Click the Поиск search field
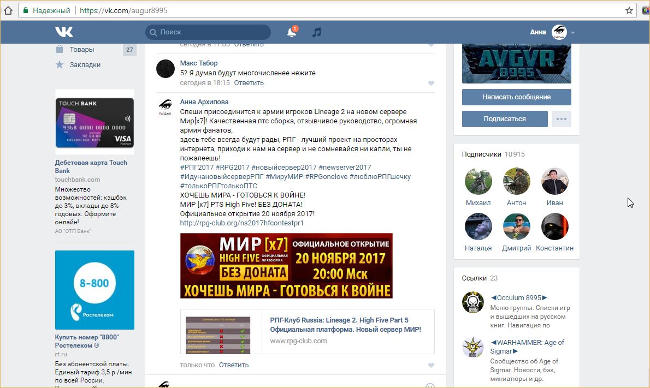This screenshot has height=388, width=650. click(208, 32)
